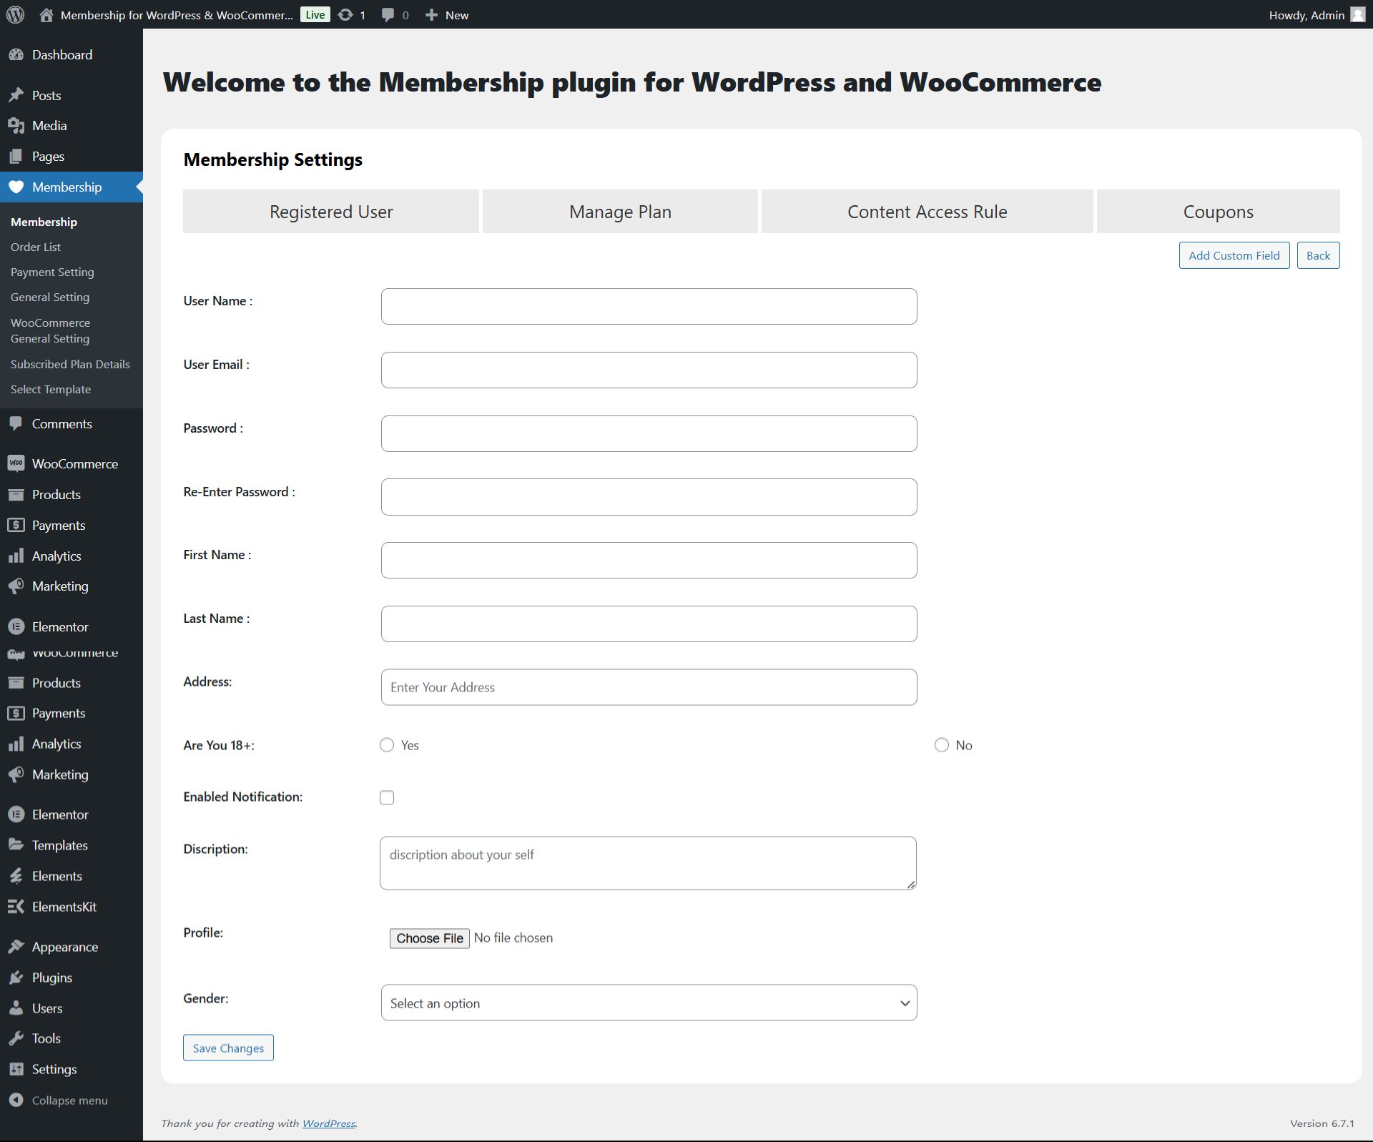Open the Pages icon in the sidebar

[16, 157]
